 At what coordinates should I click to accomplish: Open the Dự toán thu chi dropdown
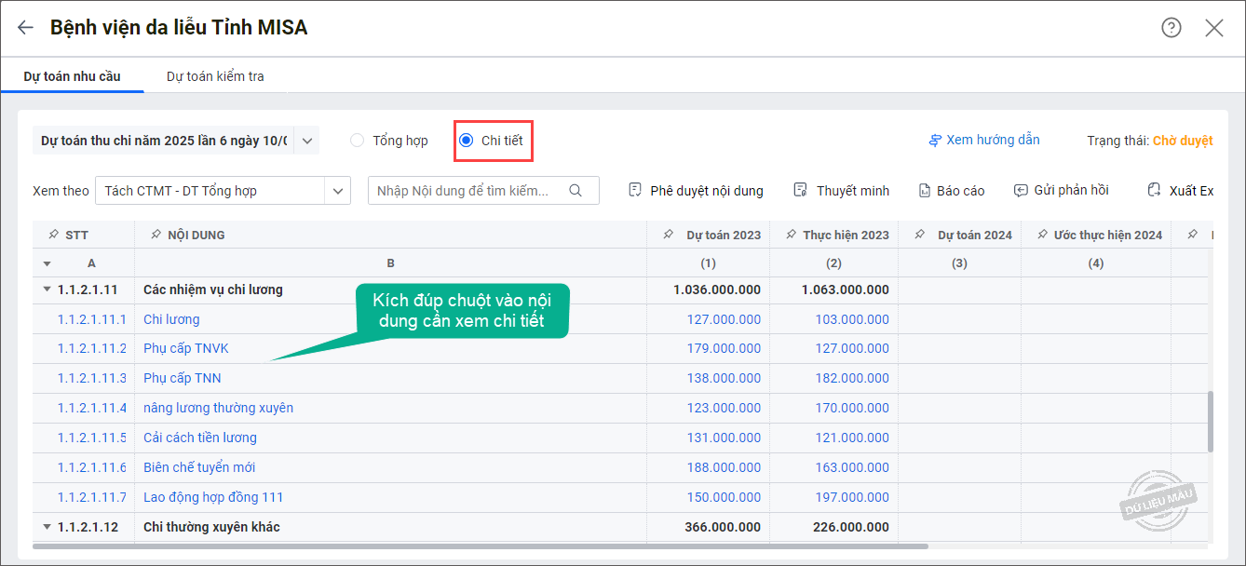pyautogui.click(x=307, y=141)
